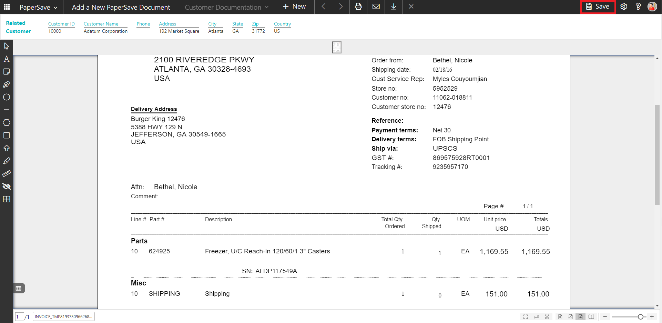Image resolution: width=662 pixels, height=323 pixels.
Task: Open the PaperSave dropdown menu
Action: click(38, 7)
